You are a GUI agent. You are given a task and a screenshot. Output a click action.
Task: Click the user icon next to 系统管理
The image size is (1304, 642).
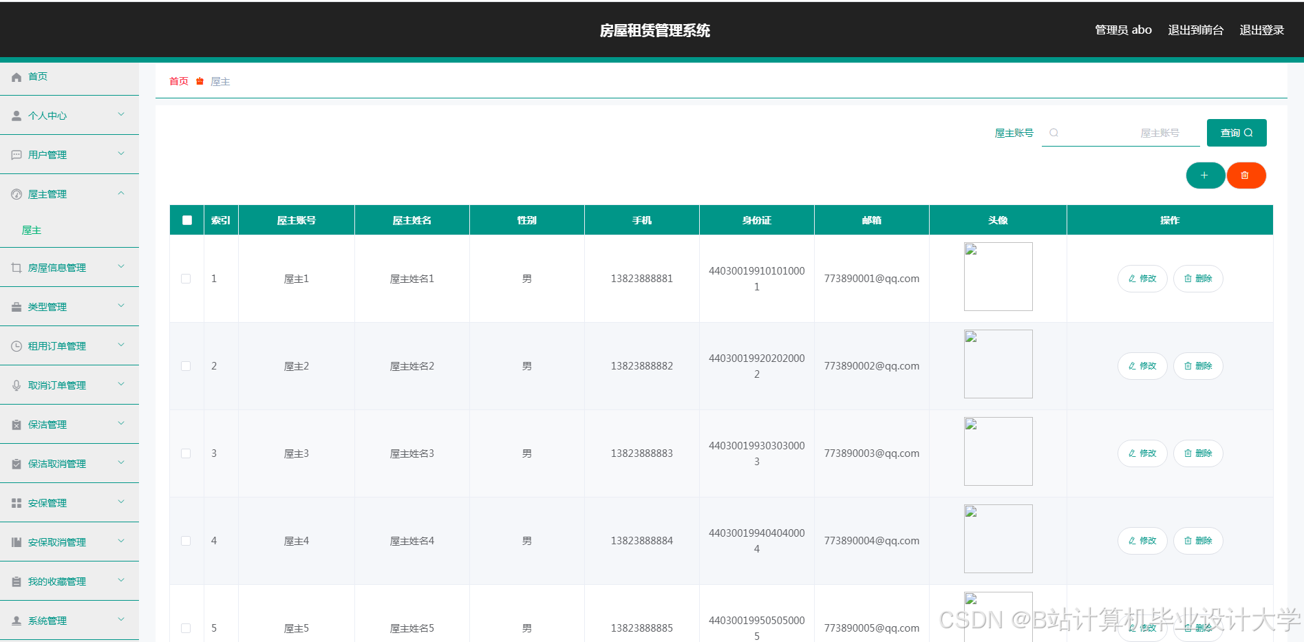coord(17,621)
